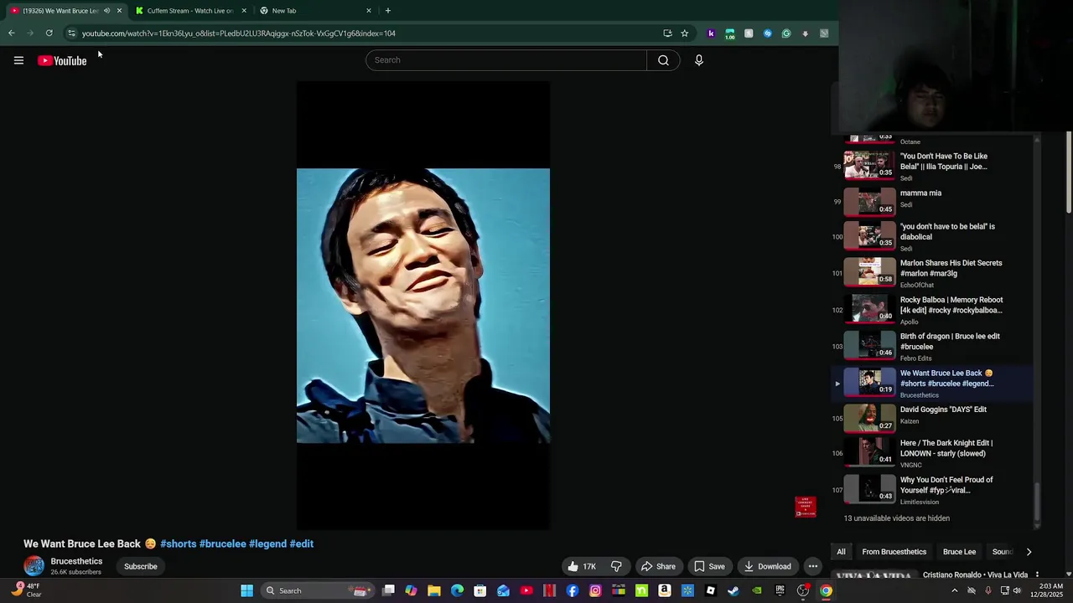The image size is (1073, 603).
Task: Click the taskbar Search box
Action: (x=316, y=590)
